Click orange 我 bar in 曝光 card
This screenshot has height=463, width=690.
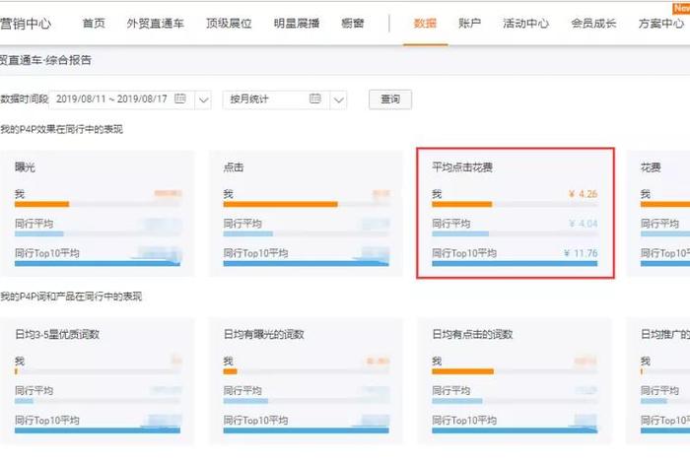(x=41, y=205)
